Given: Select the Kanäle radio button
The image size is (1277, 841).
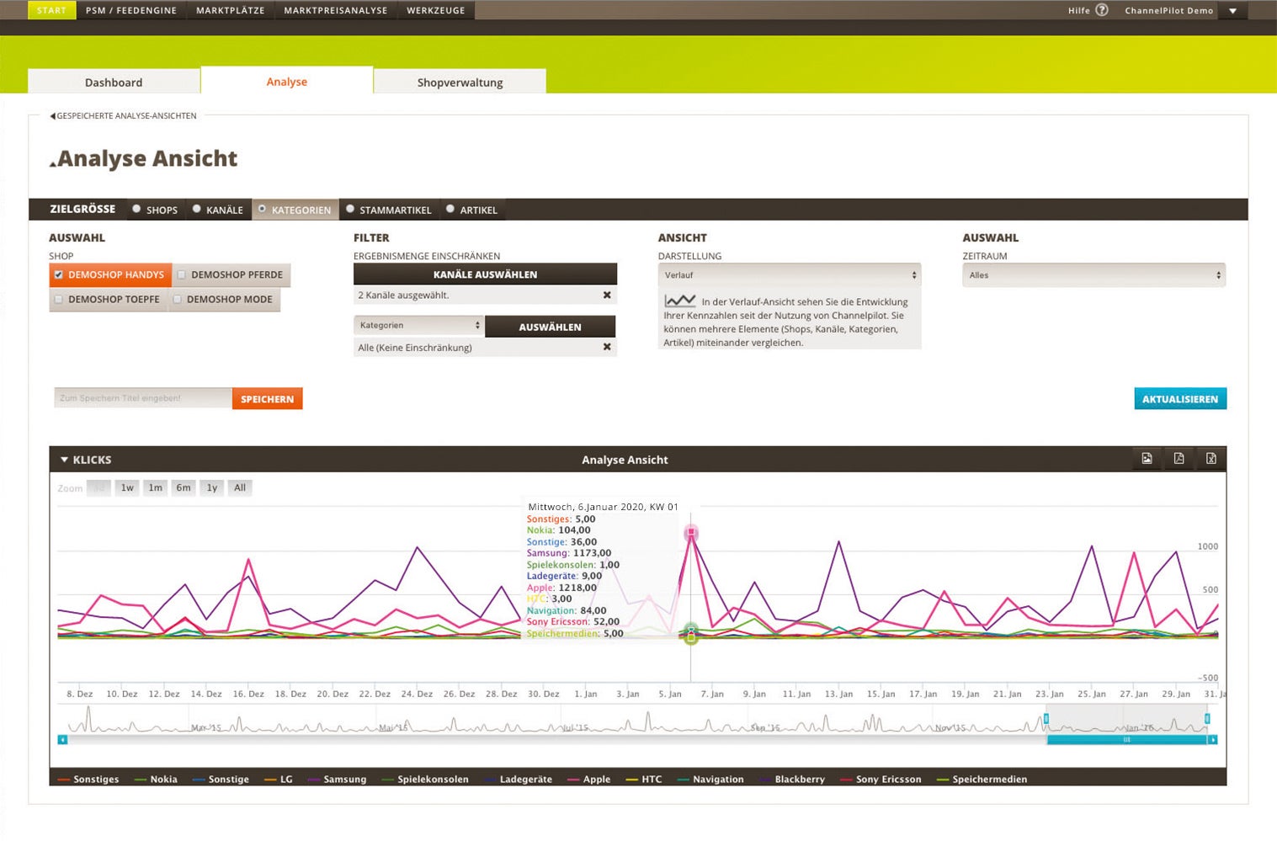Looking at the screenshot, I should click(x=197, y=210).
